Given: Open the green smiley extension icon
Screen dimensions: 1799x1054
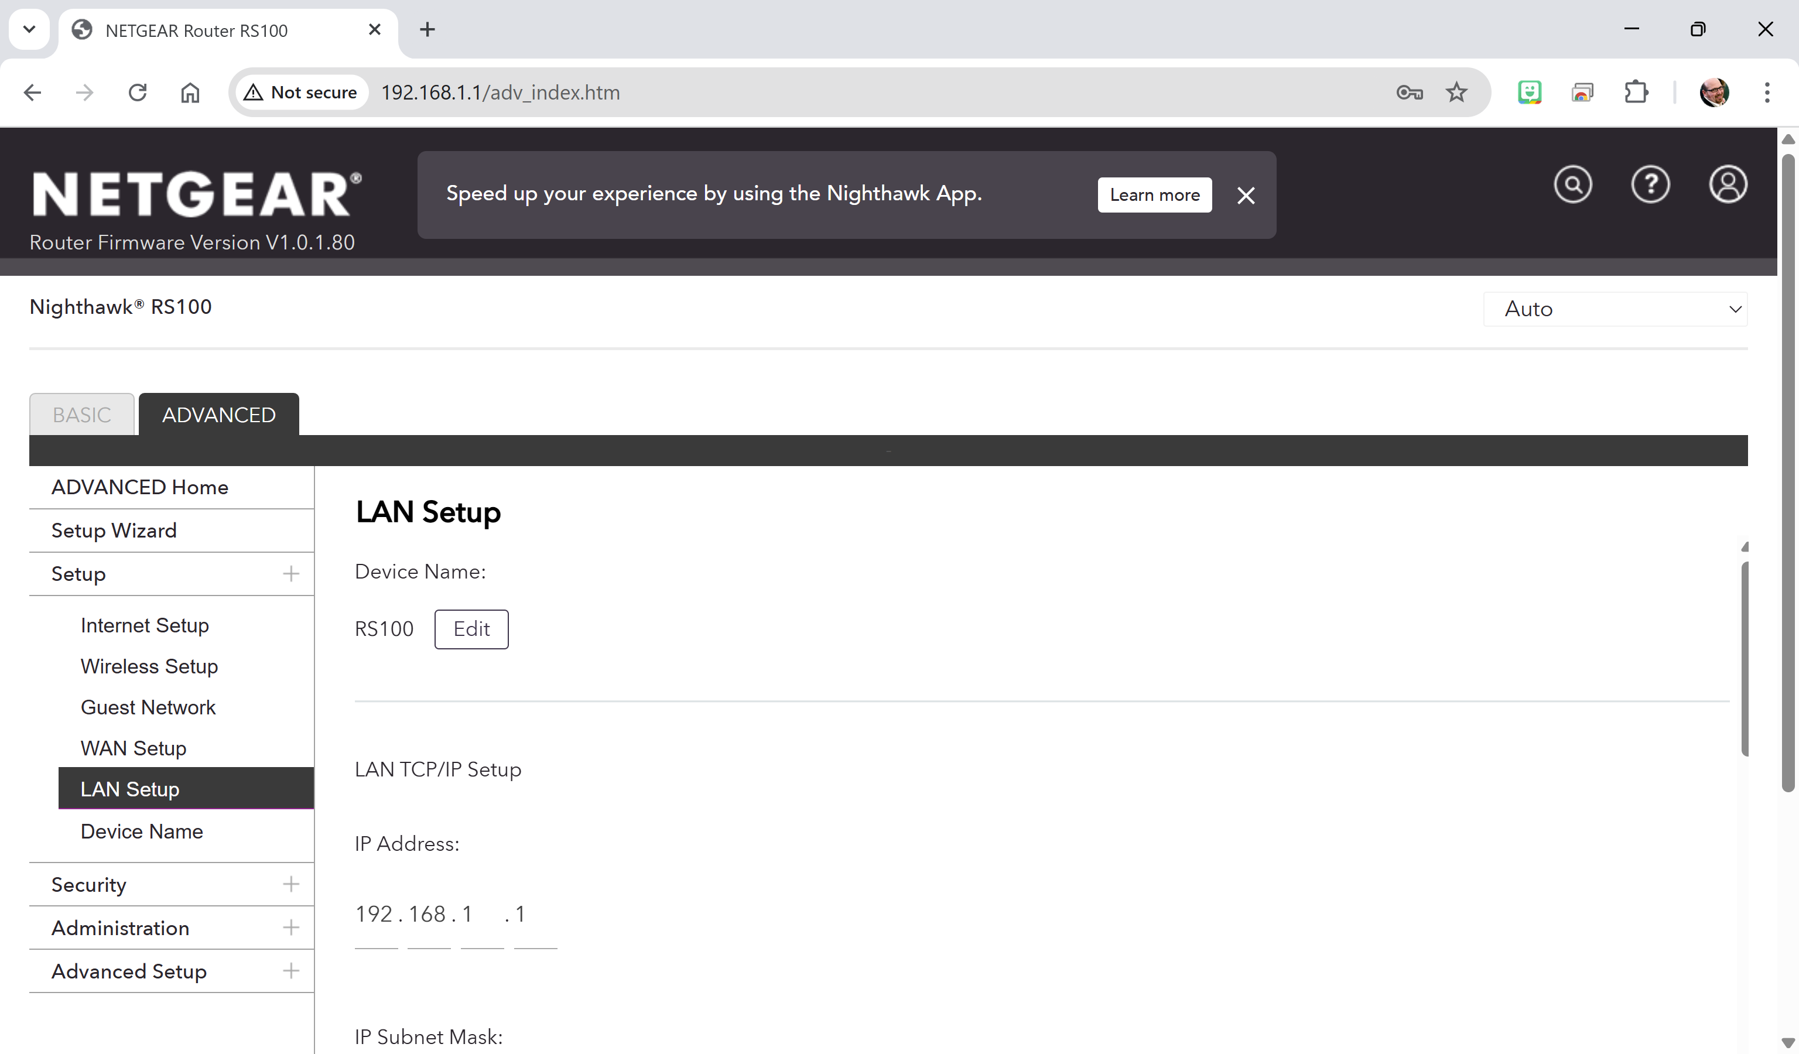Looking at the screenshot, I should pos(1529,93).
